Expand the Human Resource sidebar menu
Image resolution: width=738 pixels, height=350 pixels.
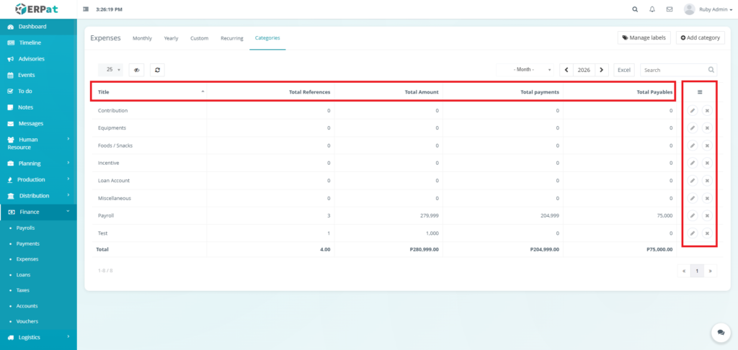tap(39, 143)
